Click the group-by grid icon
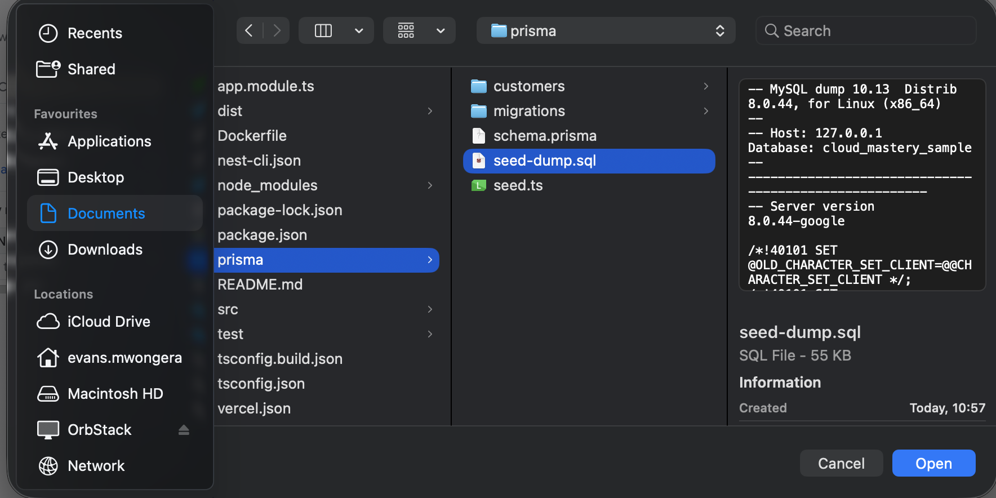The width and height of the screenshot is (996, 498). [x=406, y=30]
